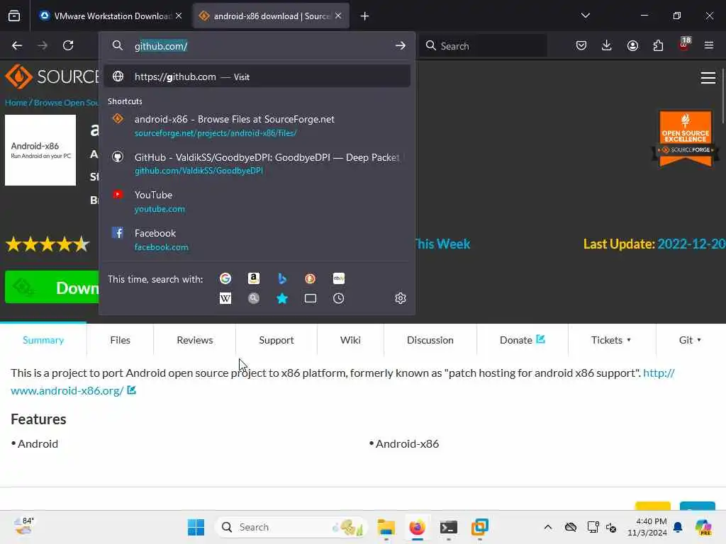Open the Donate tab
The height and width of the screenshot is (544, 726).
tap(523, 340)
